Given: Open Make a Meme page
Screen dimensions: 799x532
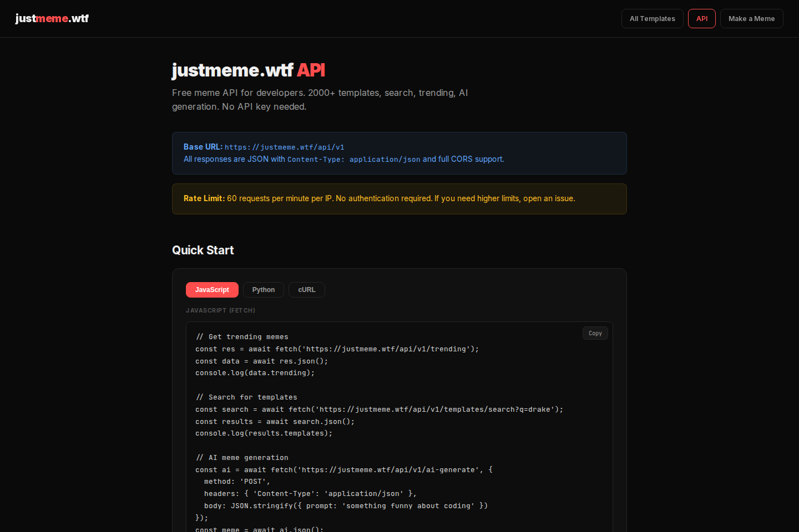Looking at the screenshot, I should (752, 19).
